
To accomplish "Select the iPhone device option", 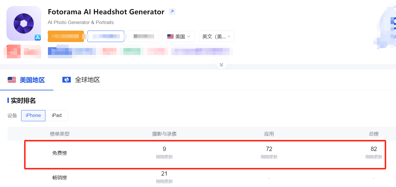I will (x=33, y=116).
